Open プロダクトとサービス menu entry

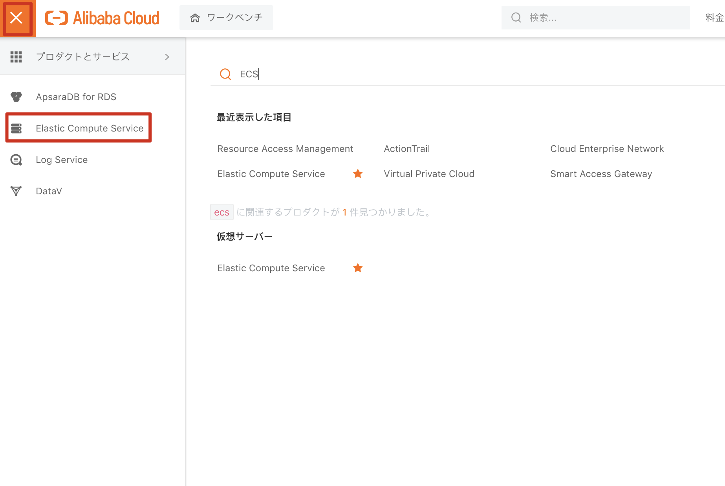[x=93, y=57]
